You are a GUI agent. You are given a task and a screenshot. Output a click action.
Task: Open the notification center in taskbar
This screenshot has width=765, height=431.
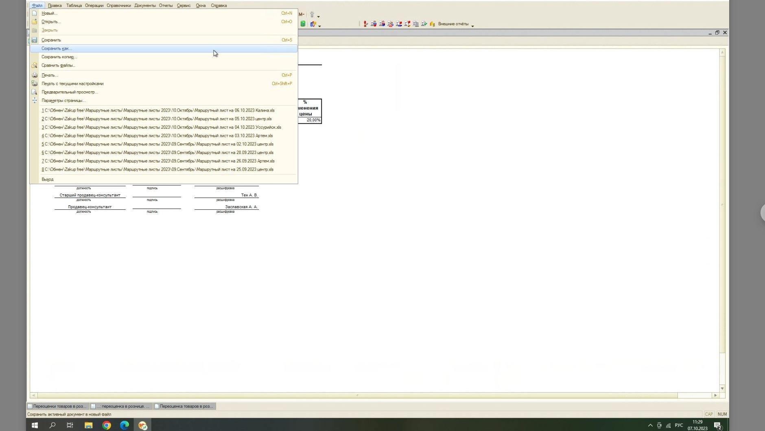(x=718, y=426)
